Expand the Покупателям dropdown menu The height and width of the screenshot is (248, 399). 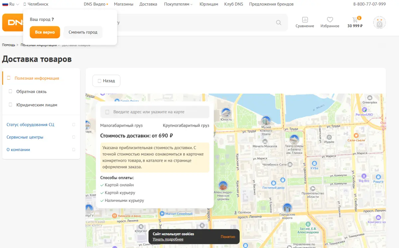(178, 4)
